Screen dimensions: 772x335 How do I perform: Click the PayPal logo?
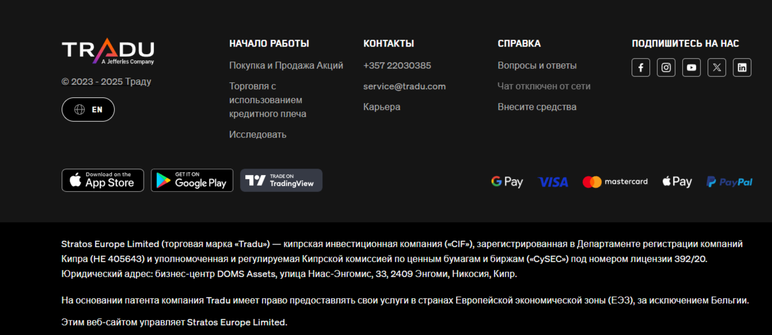click(729, 182)
